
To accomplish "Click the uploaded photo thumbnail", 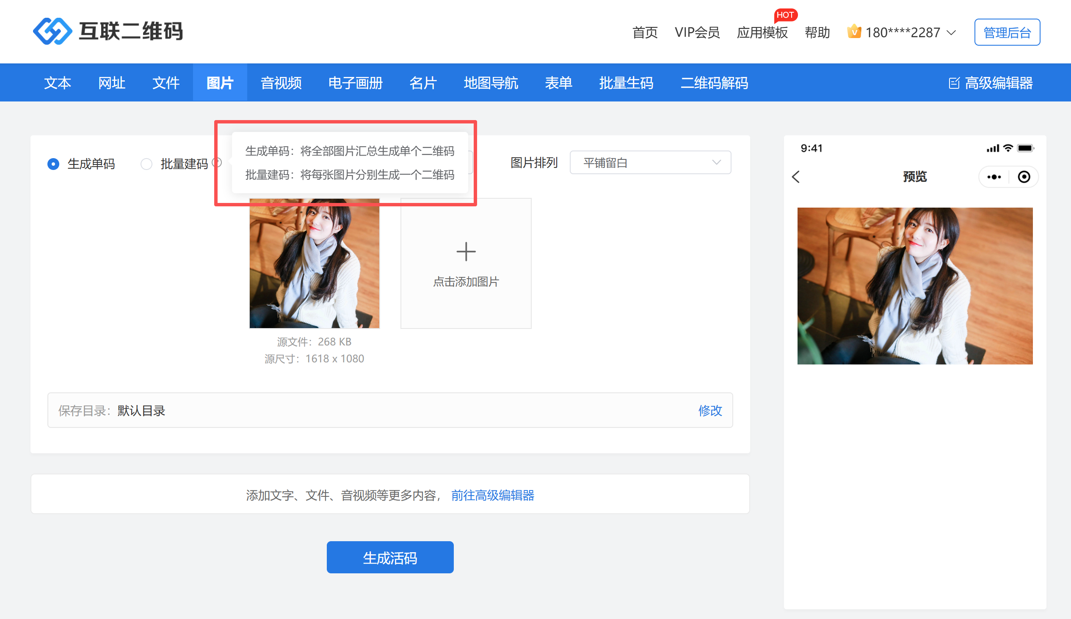I will coord(314,263).
